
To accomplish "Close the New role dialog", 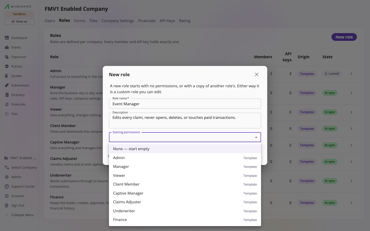I will coord(256,74).
